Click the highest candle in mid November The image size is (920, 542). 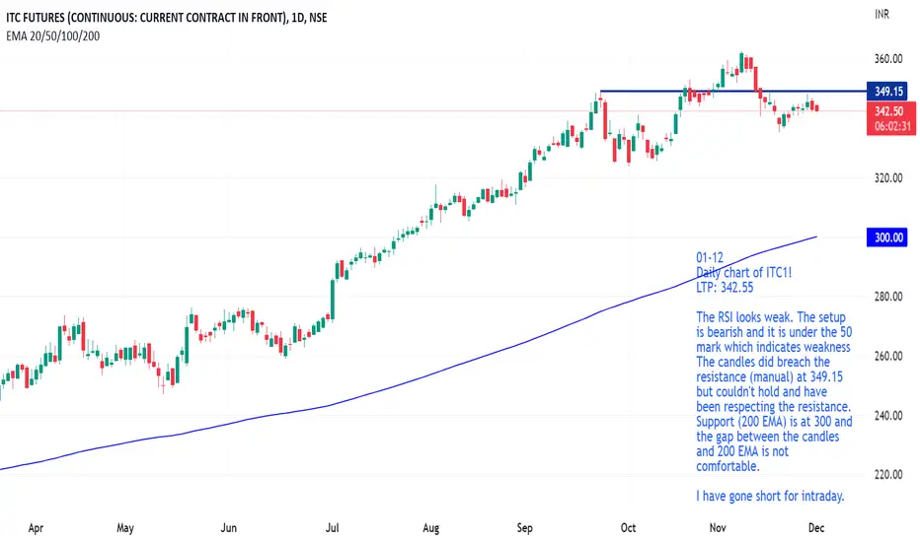pyautogui.click(x=741, y=62)
